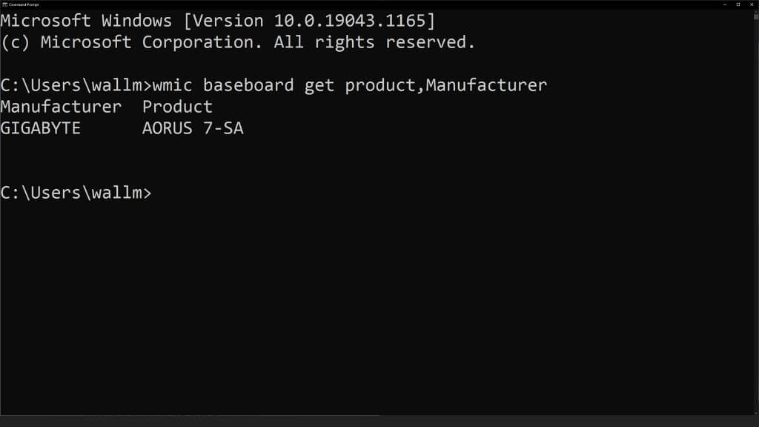Click the AORUS 7-SA product value
The height and width of the screenshot is (427, 759).
(x=193, y=128)
